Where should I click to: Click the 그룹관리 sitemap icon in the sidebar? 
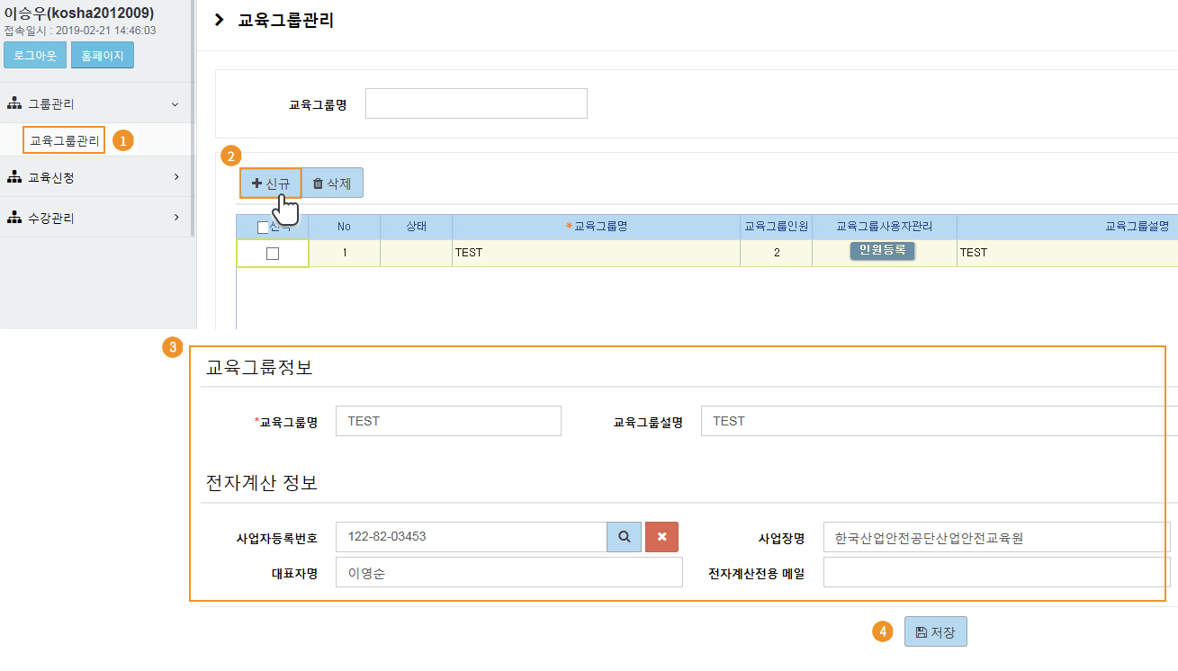(14, 103)
